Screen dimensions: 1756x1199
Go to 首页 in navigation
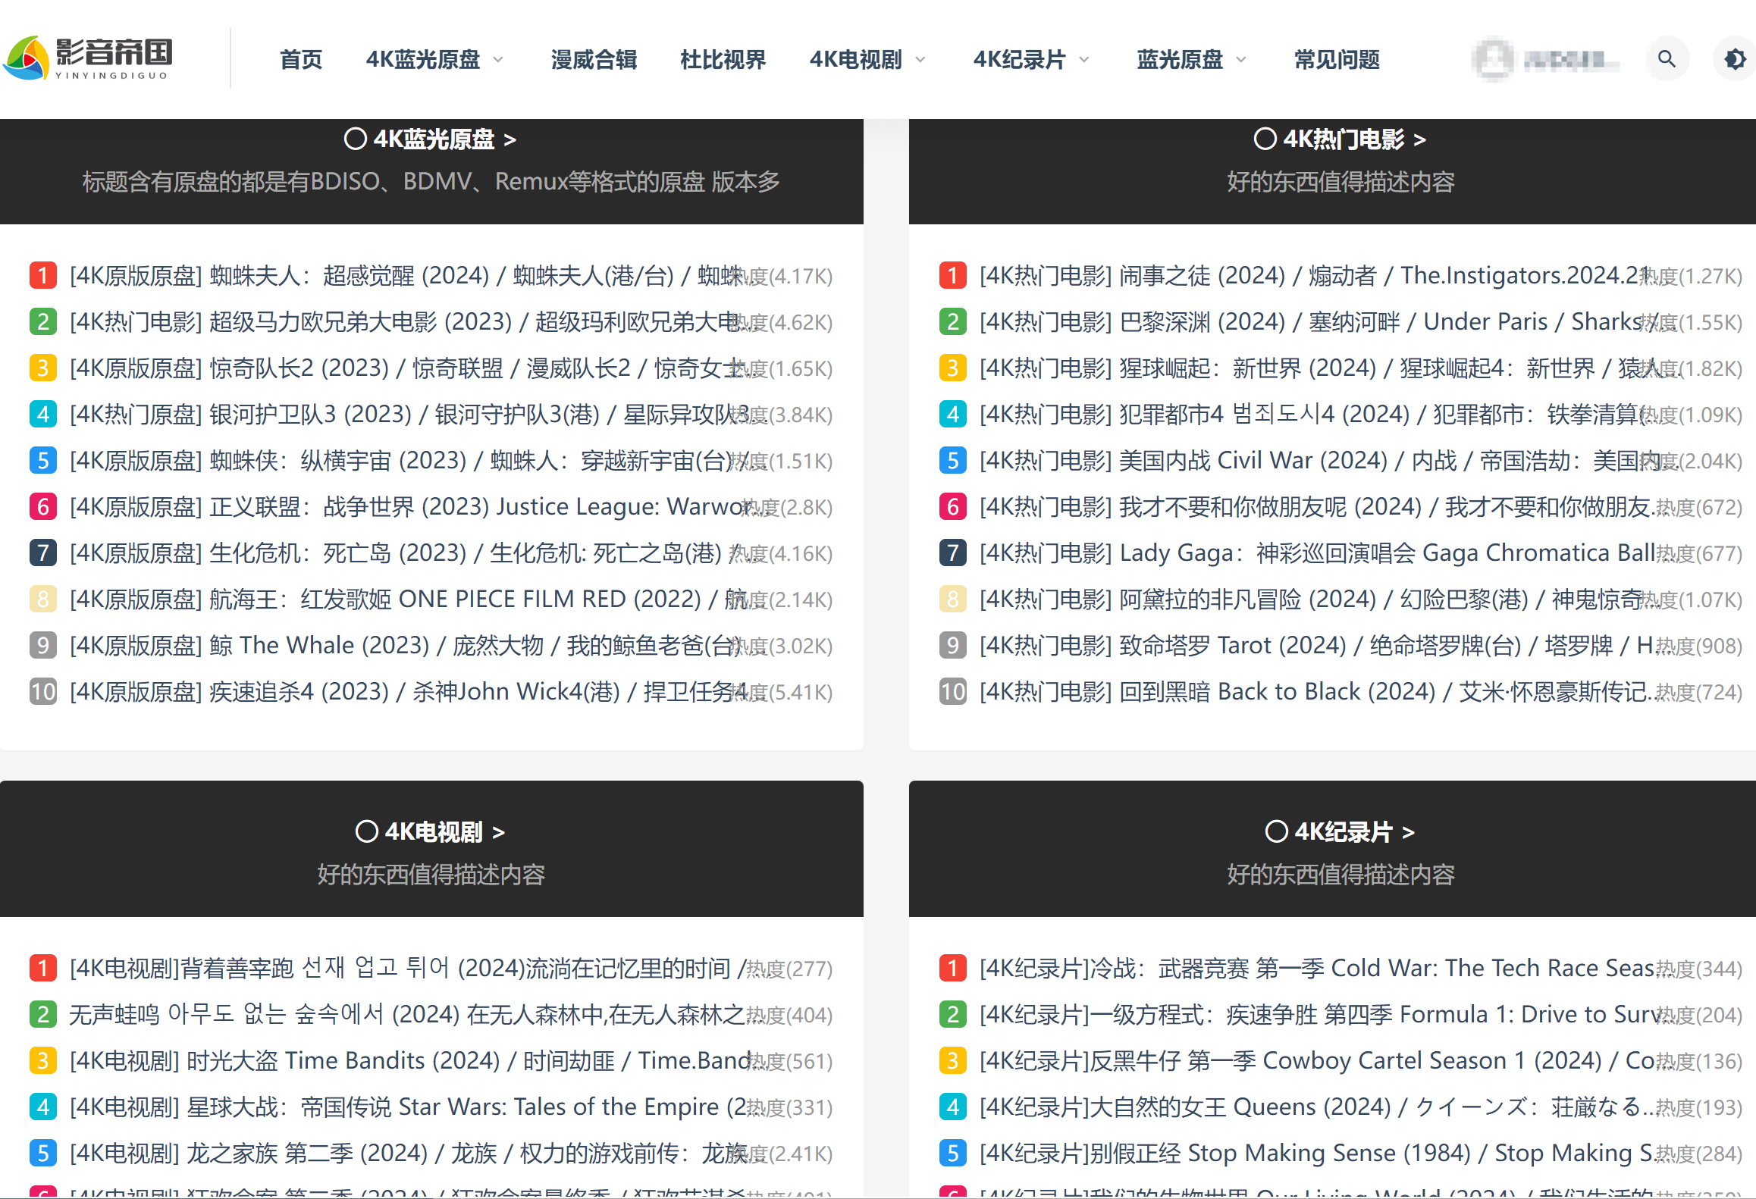pos(301,59)
